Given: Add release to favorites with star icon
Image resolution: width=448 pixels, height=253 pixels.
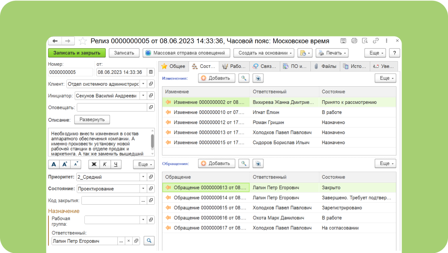Looking at the screenshot, I should click(x=82, y=41).
